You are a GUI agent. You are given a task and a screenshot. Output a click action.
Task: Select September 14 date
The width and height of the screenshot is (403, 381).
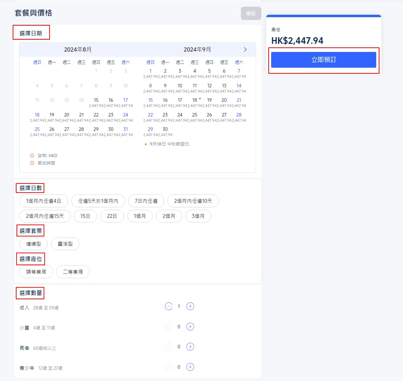point(239,88)
